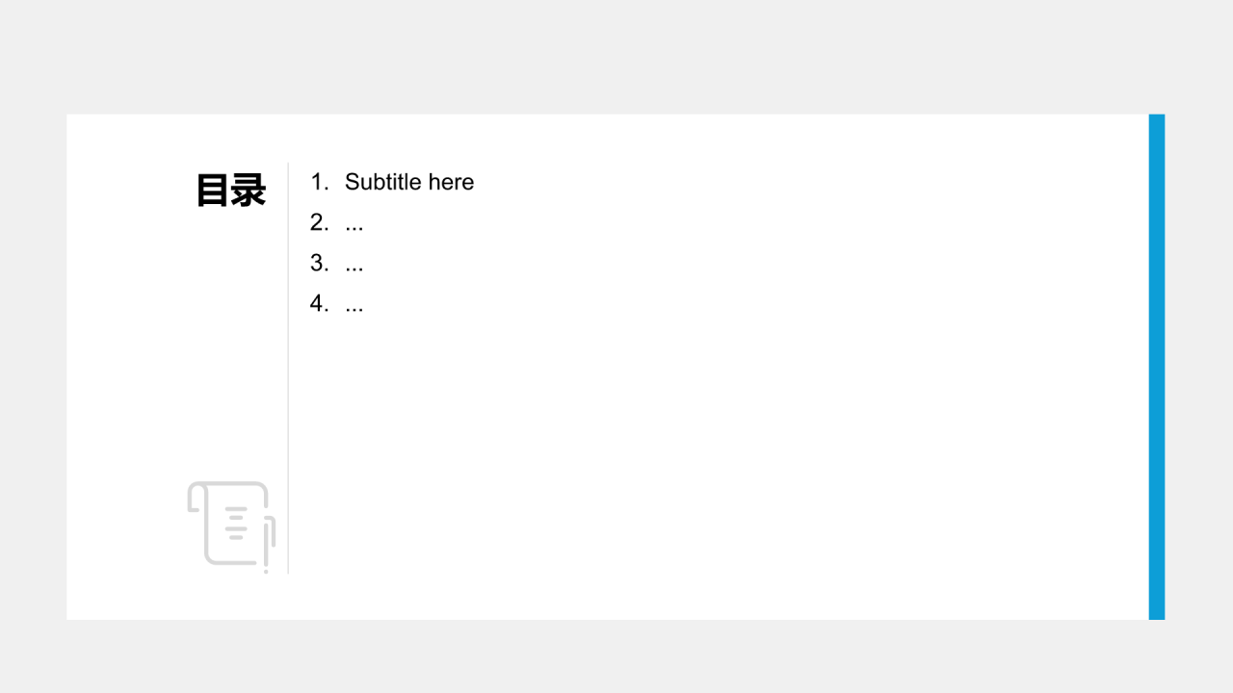Screen dimensions: 1233x693
Task: Select the blue vertical accent bar
Action: tap(1157, 367)
